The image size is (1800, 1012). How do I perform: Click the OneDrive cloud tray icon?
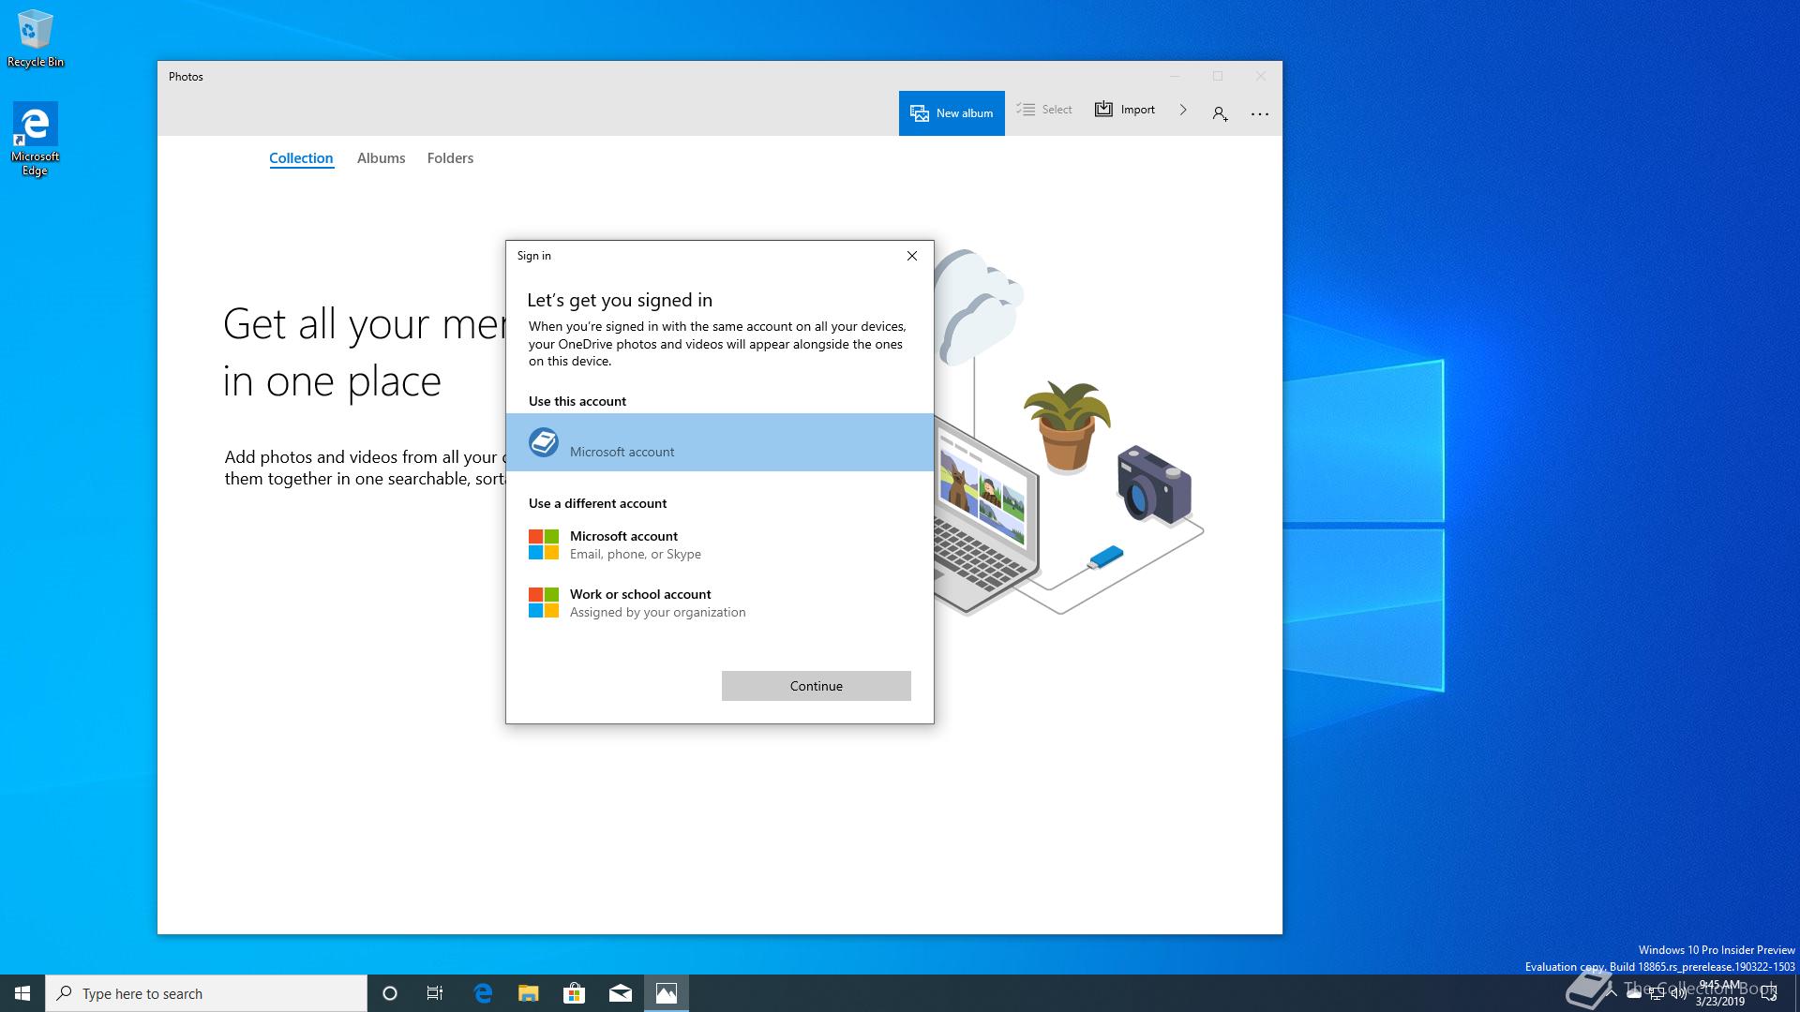1634,993
